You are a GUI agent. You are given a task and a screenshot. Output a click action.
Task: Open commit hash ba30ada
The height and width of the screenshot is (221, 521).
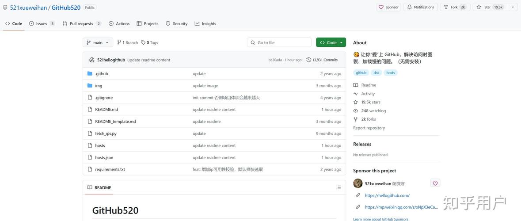275,60
